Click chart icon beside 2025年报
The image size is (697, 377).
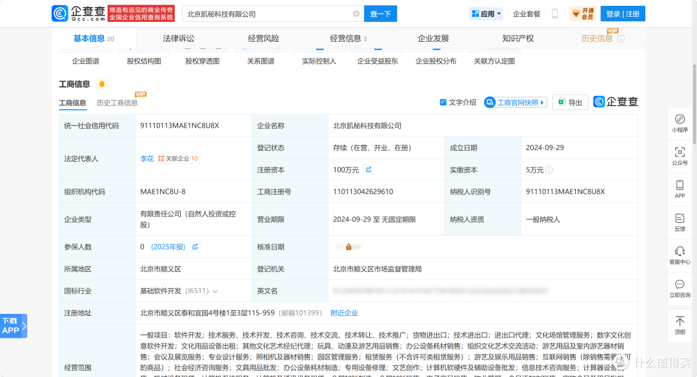pos(195,246)
